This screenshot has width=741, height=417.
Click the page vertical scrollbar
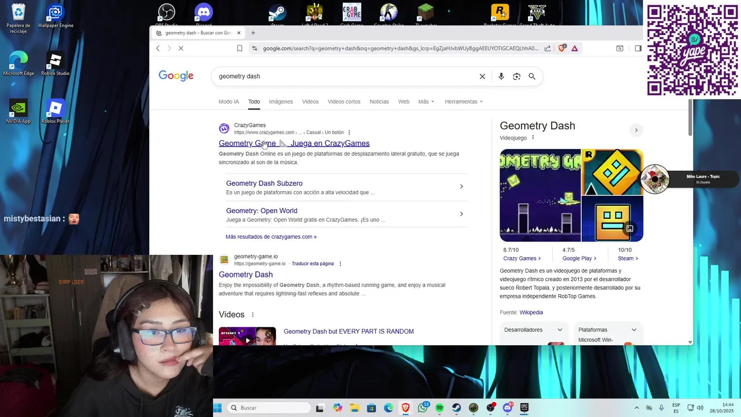point(689,118)
